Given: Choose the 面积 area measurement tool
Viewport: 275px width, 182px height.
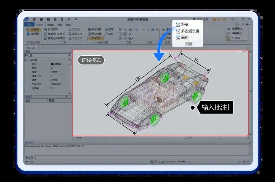Looking at the screenshot, I should [178, 37].
